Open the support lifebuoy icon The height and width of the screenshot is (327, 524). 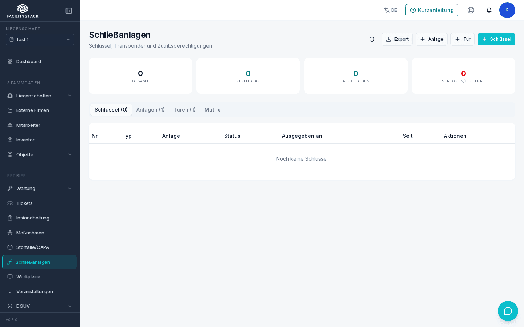471,10
